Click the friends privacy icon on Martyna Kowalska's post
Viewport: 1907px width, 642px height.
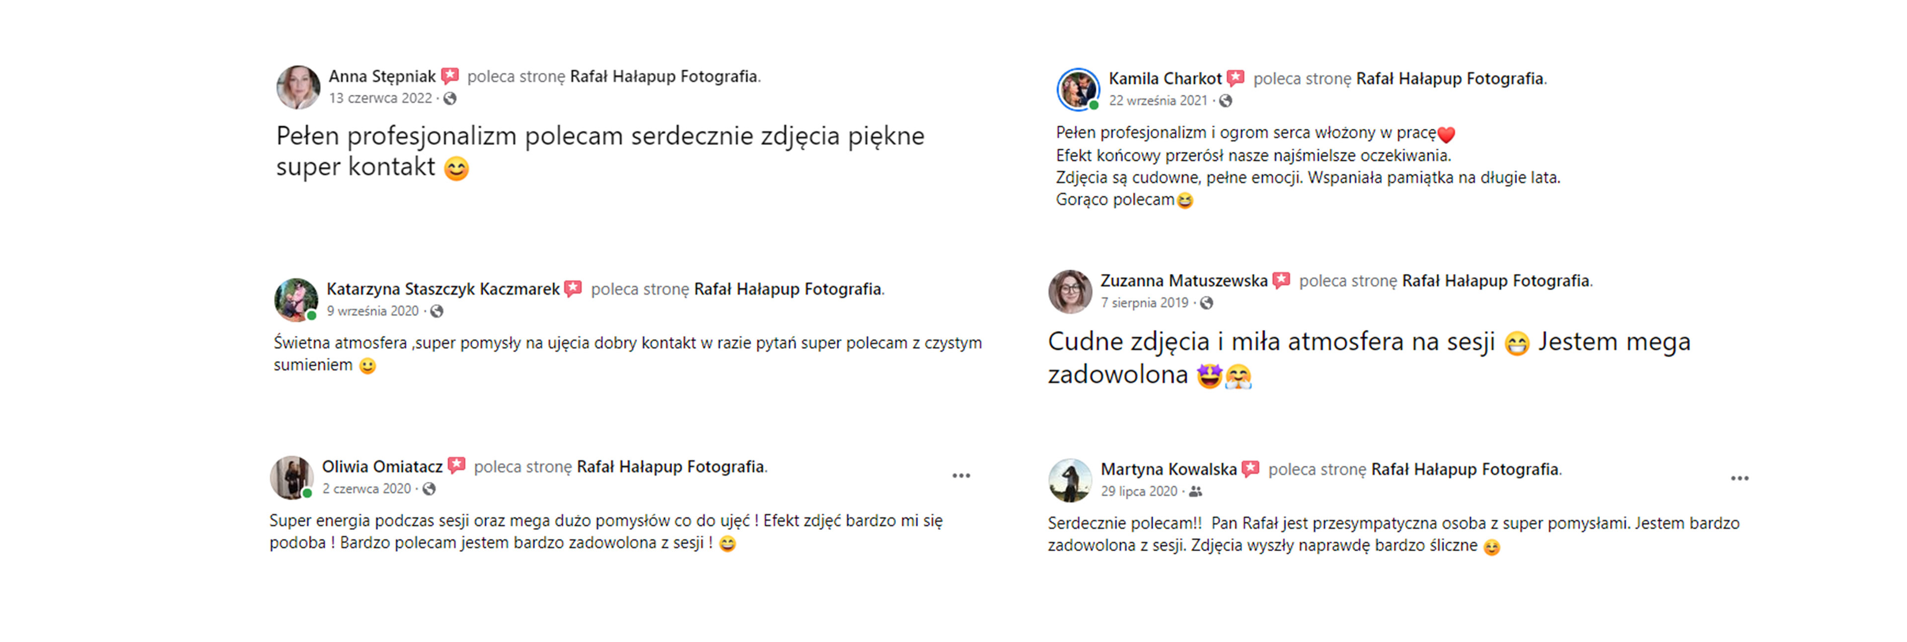(1195, 491)
